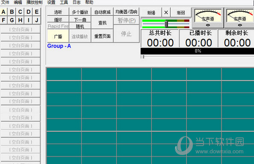Switch to group I
The height and width of the screenshot is (164, 254).
pos(29,20)
